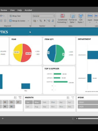Select day 13 in the day slicer

click(5, 102)
